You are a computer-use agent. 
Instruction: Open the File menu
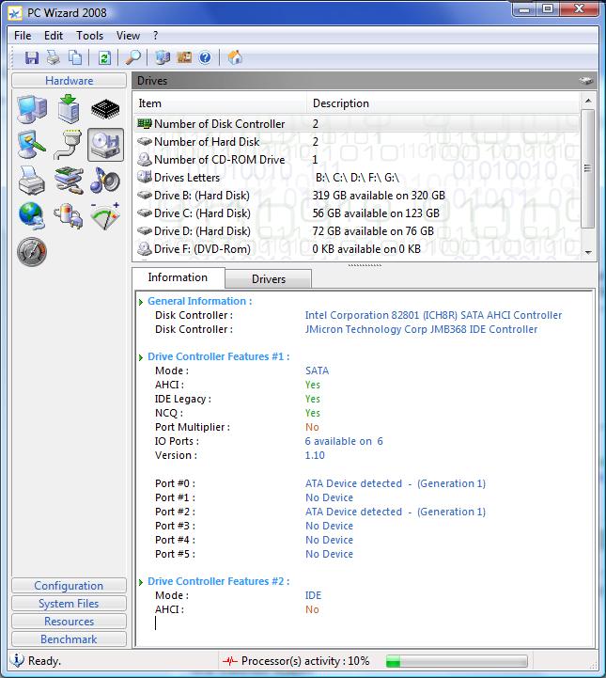pos(23,36)
